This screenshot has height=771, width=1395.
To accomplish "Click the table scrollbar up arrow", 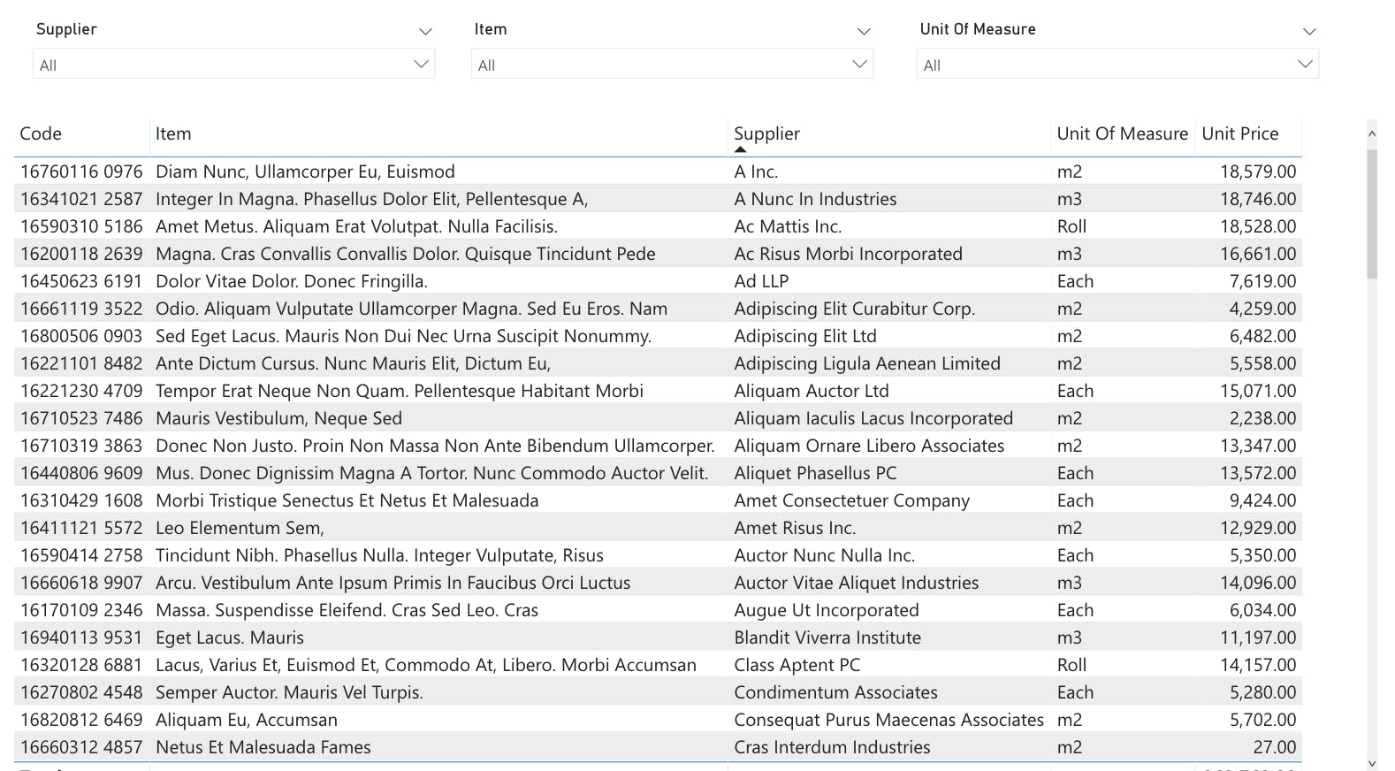I will tap(1372, 134).
